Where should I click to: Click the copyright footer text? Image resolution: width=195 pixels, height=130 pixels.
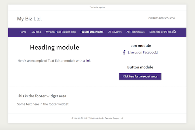[x=97, y=118]
